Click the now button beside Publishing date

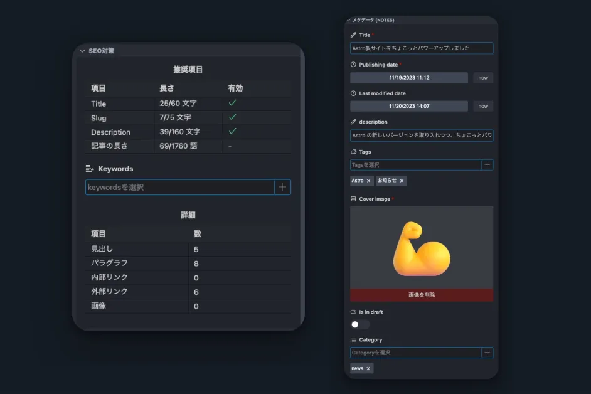[x=482, y=77]
